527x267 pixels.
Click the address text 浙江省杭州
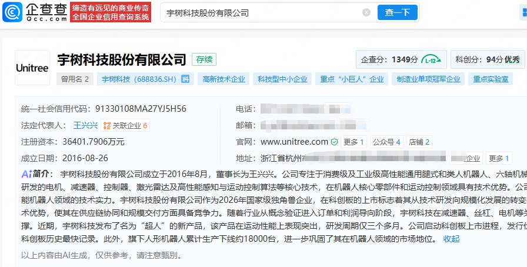(282, 158)
